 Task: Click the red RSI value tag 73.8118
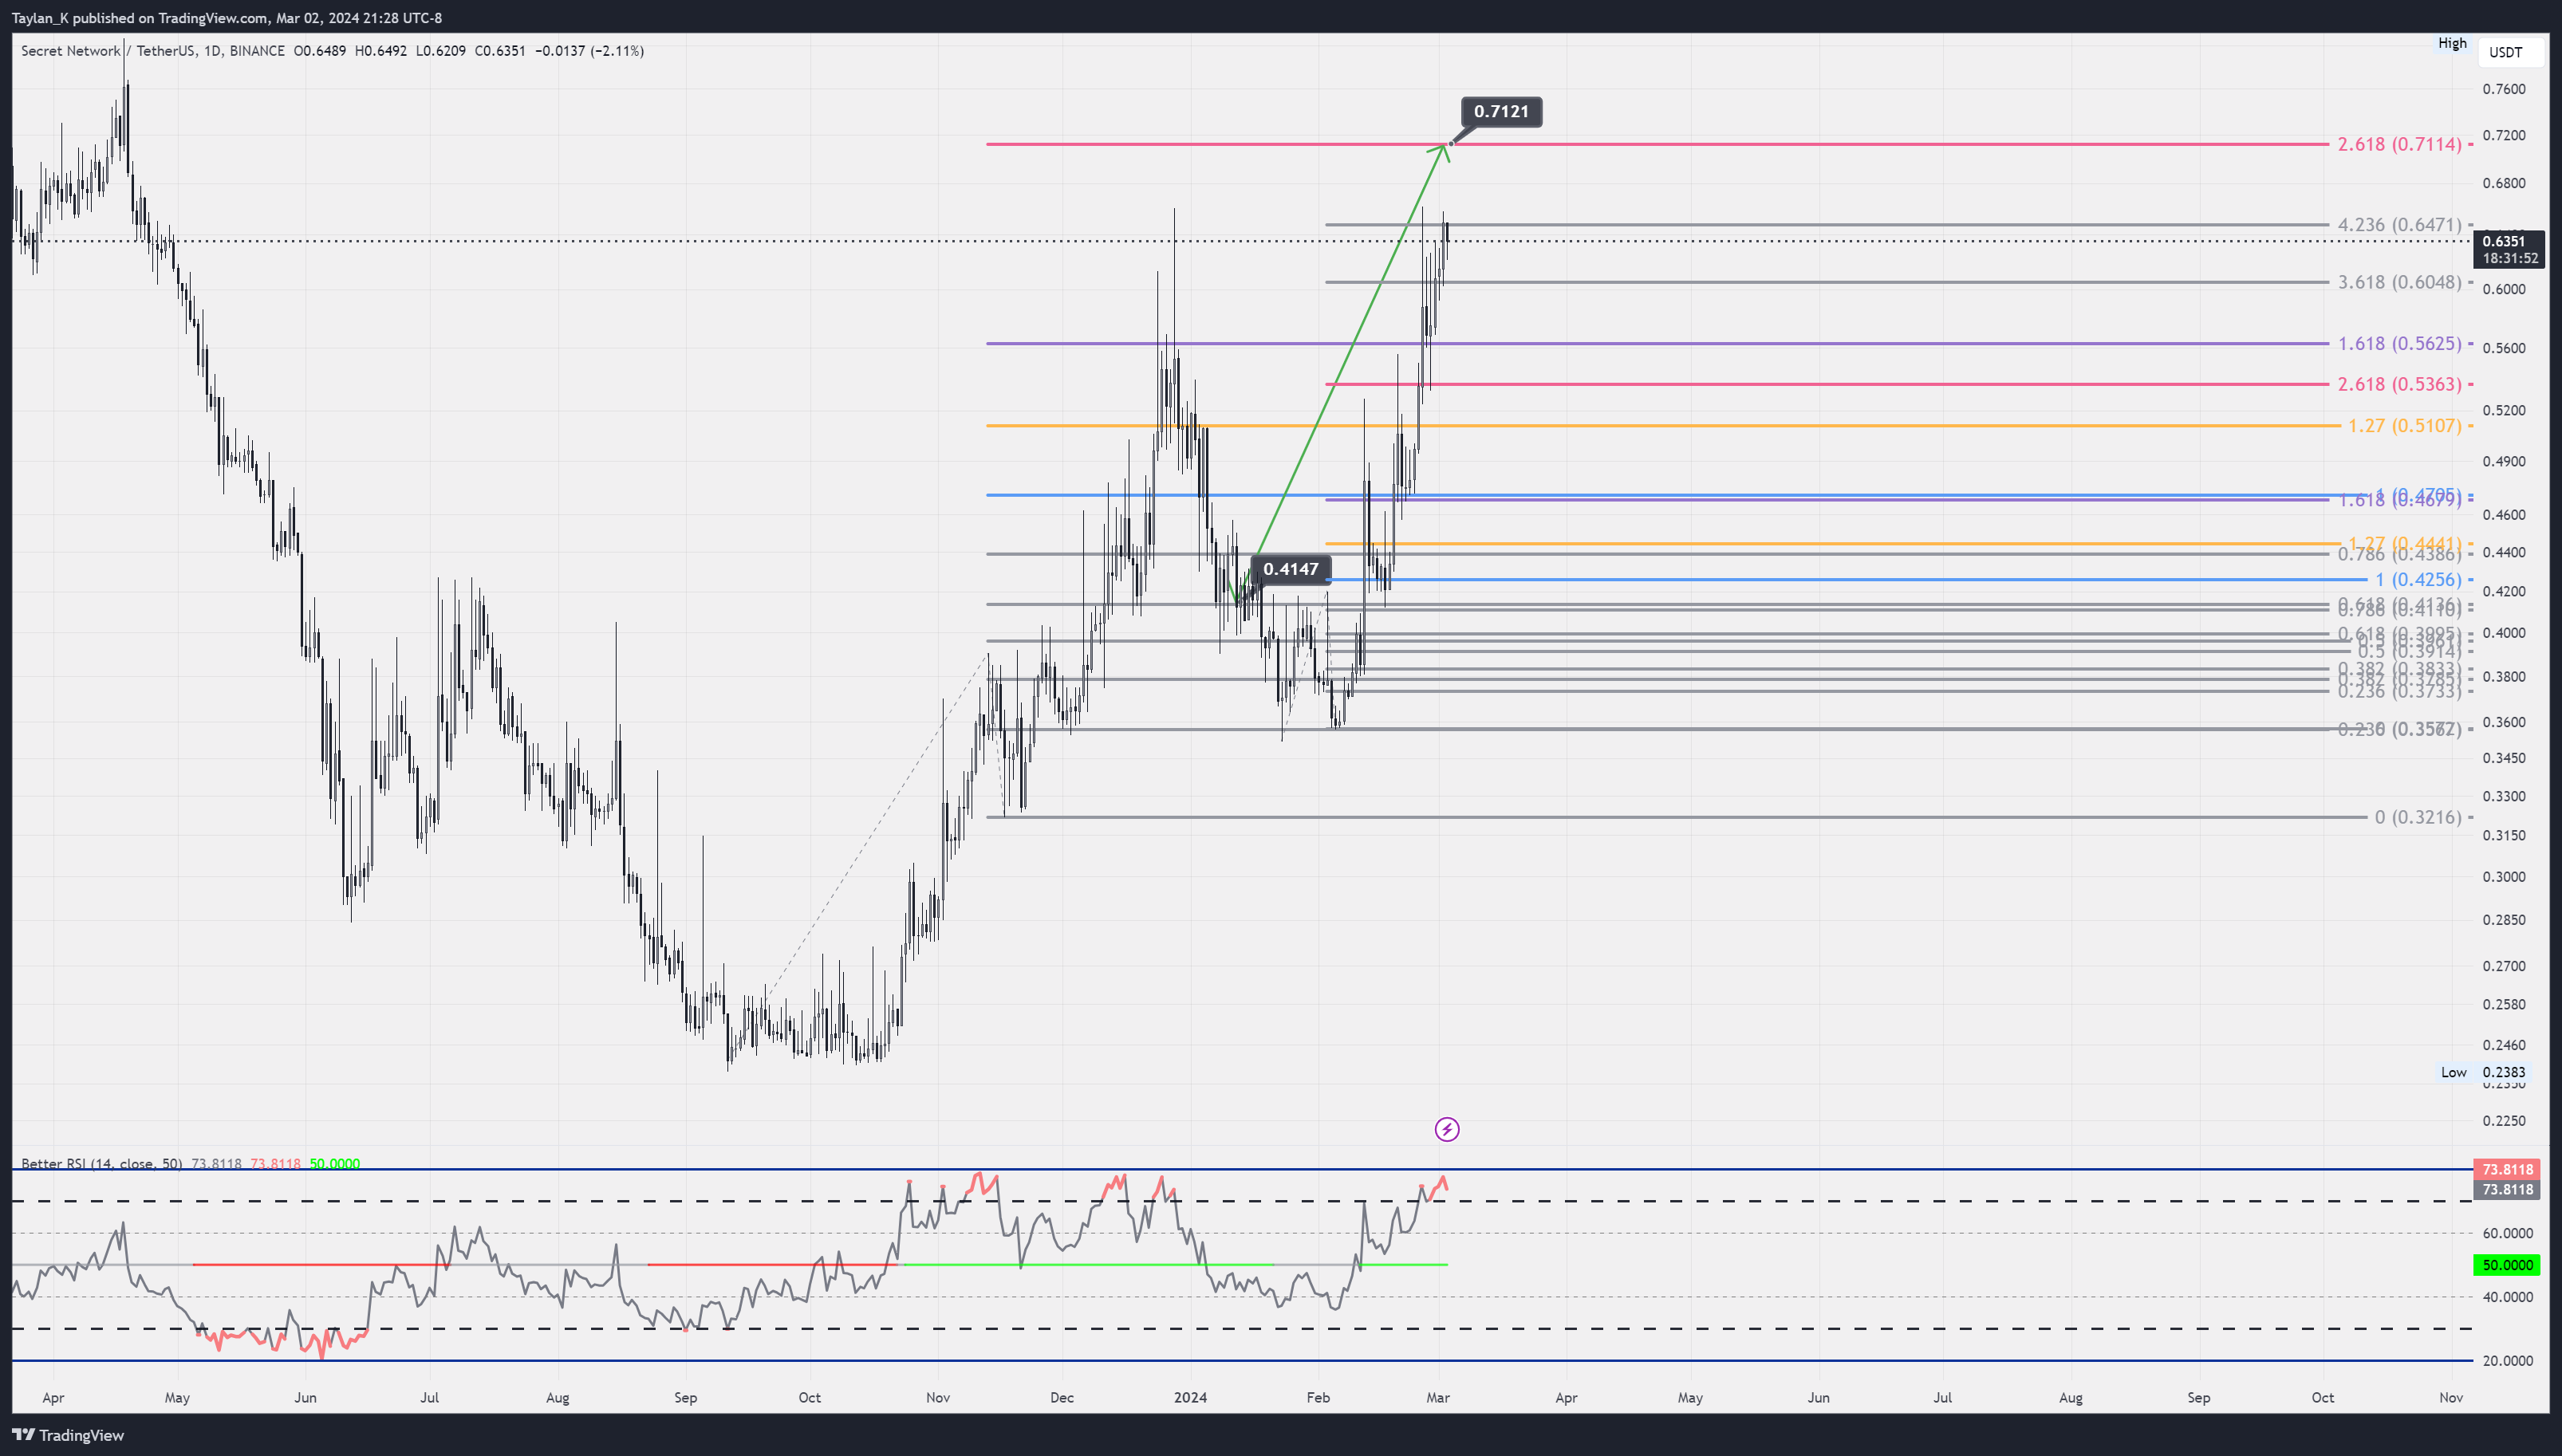[2508, 1169]
